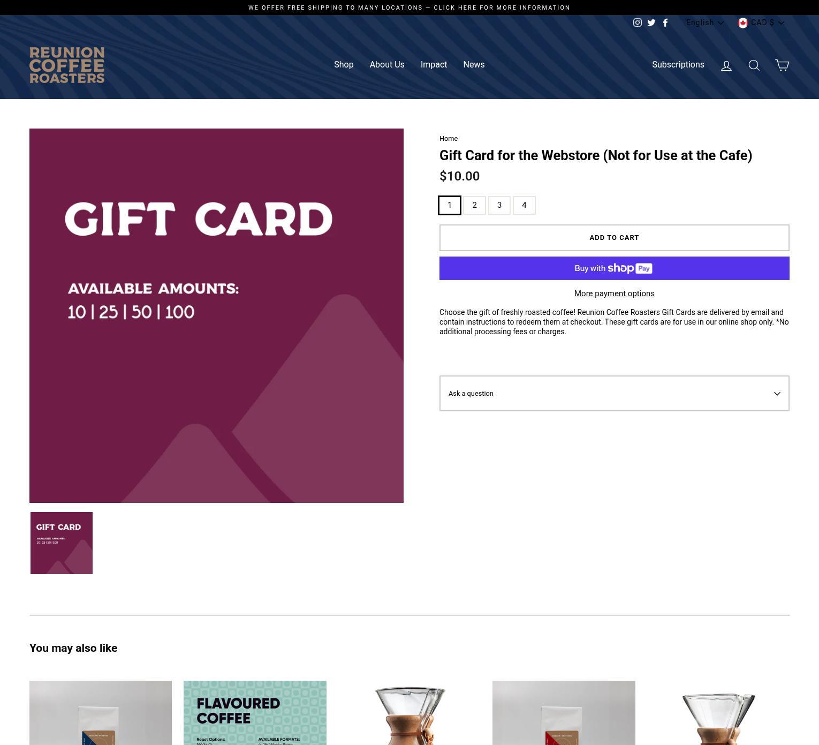Screen dimensions: 819x745
Task: Open the Facebook social link icon
Action: point(665,22)
